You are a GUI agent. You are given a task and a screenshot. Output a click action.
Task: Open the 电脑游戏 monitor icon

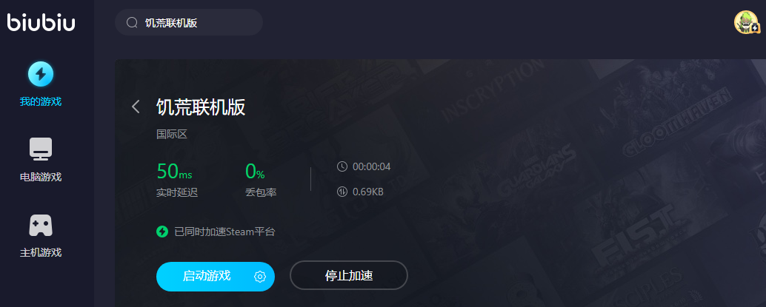41,149
